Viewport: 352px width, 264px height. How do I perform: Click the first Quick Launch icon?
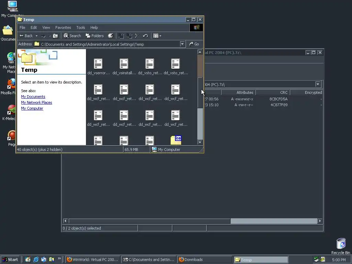coord(28,260)
